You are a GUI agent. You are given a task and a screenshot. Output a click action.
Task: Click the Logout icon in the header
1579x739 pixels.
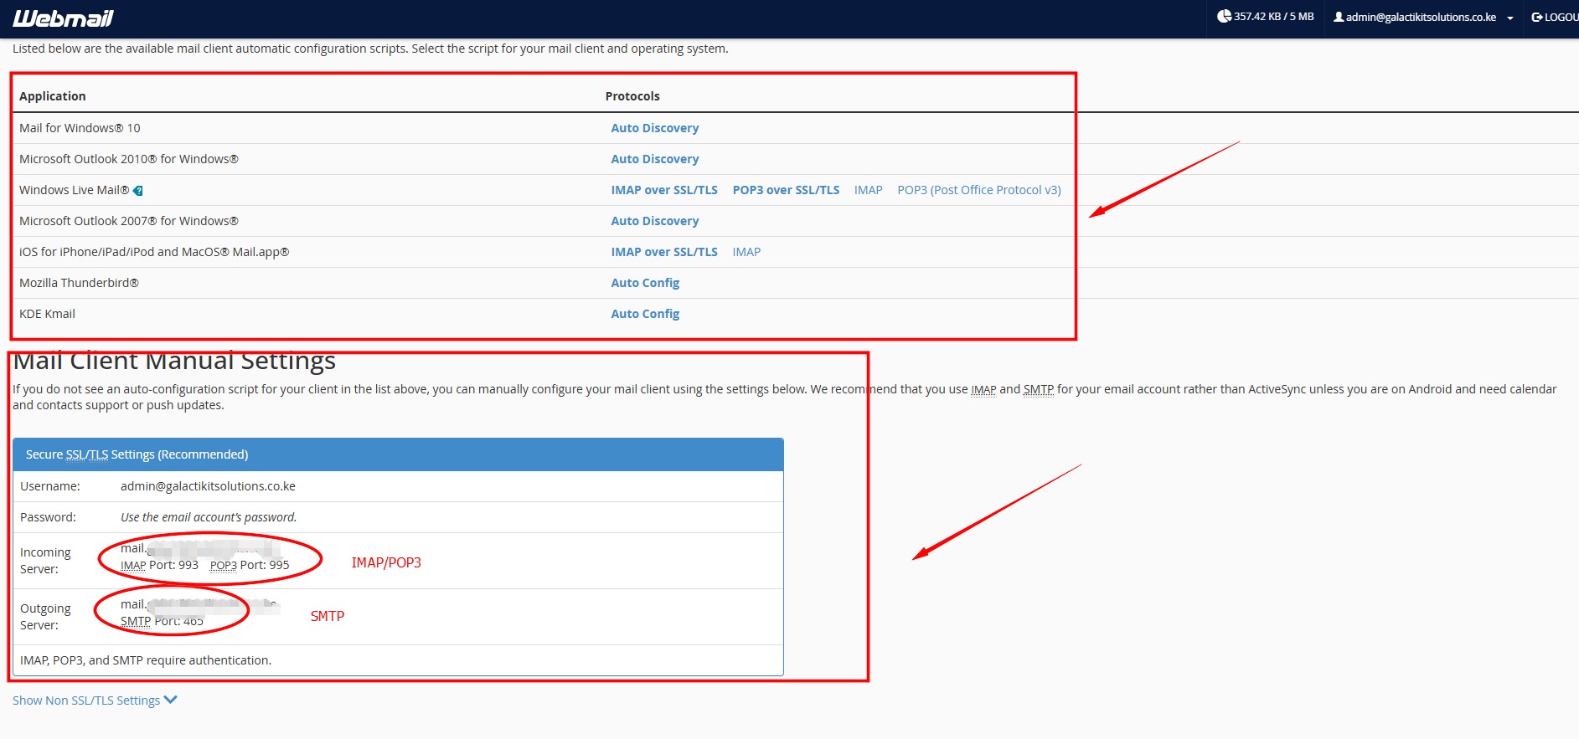point(1537,17)
